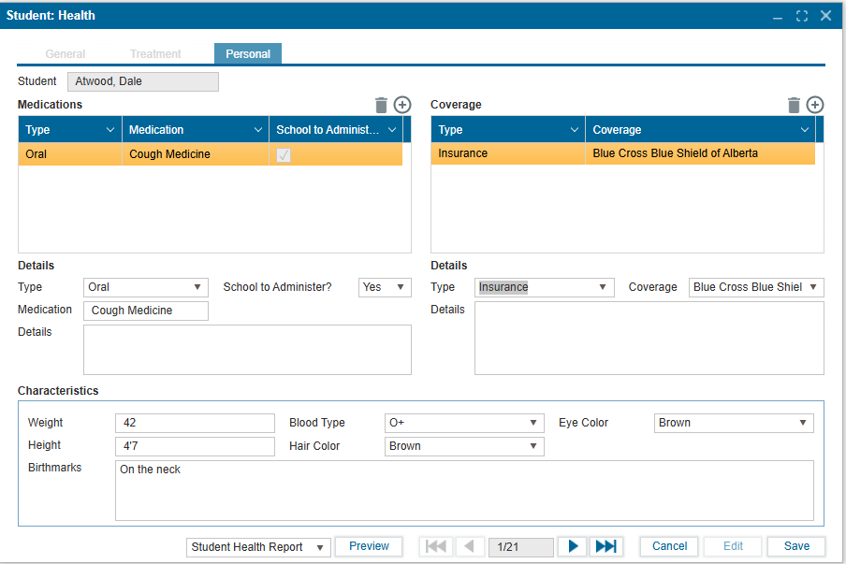Open School to Administer Yes dropdown
The width and height of the screenshot is (846, 564).
(385, 287)
